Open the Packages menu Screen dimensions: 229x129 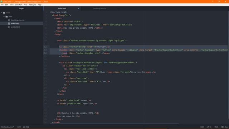click(33, 5)
